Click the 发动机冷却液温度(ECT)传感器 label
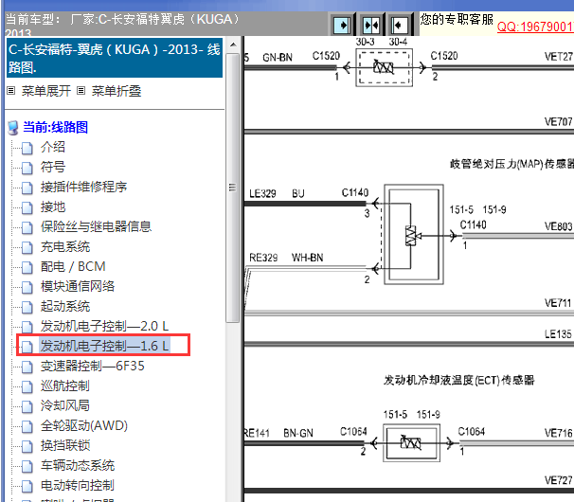The height and width of the screenshot is (502, 574). click(x=459, y=380)
